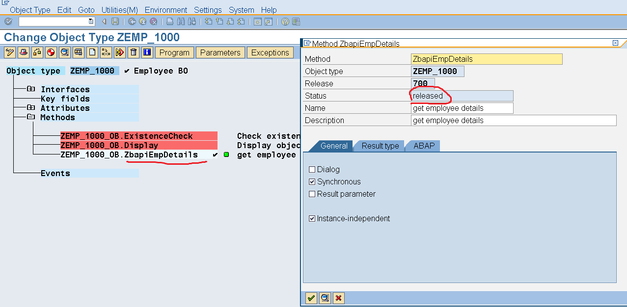The image size is (627, 307).
Task: Uncheck Instance-independent
Action: [x=312, y=218]
